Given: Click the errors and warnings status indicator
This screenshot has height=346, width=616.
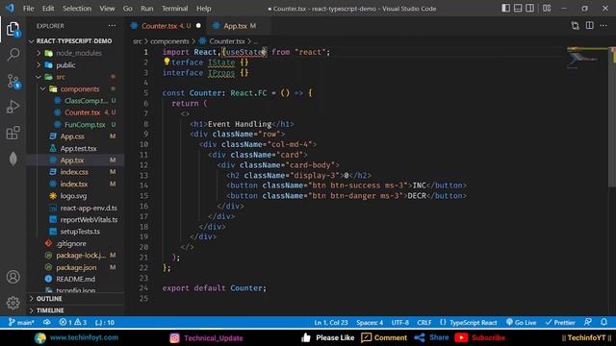Looking at the screenshot, I should 73,323.
